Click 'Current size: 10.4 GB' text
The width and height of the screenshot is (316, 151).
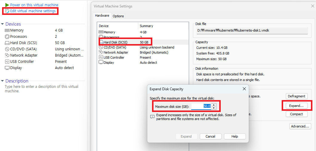click(x=212, y=48)
